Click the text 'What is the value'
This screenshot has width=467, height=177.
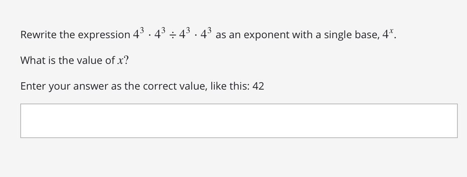tap(62, 60)
